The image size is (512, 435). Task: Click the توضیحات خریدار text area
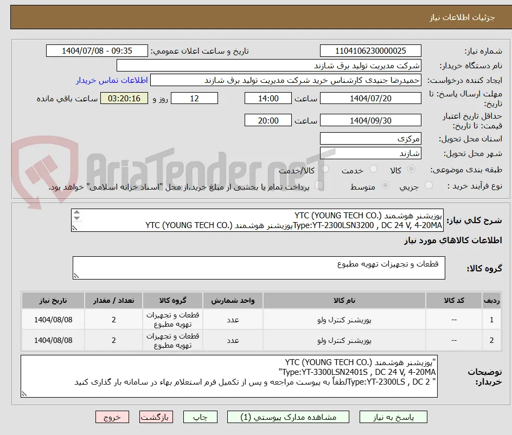pyautogui.click(x=229, y=376)
